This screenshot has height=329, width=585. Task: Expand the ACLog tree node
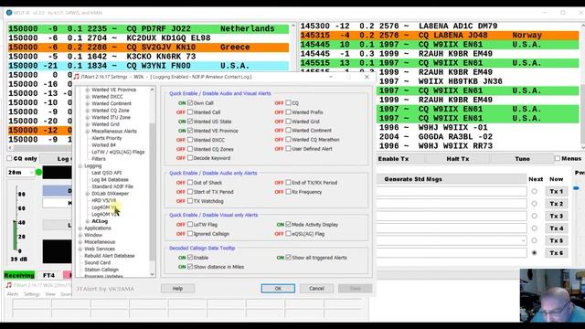[88, 221]
